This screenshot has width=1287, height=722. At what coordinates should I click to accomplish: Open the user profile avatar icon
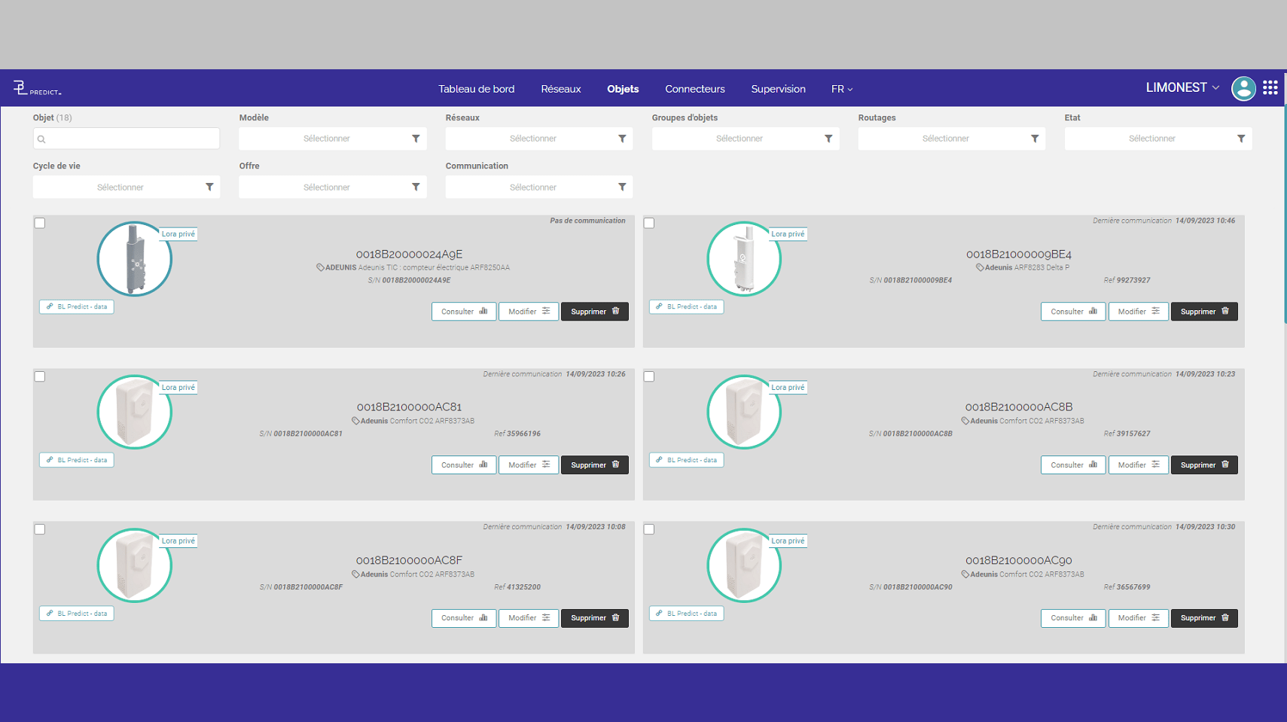pos(1243,88)
